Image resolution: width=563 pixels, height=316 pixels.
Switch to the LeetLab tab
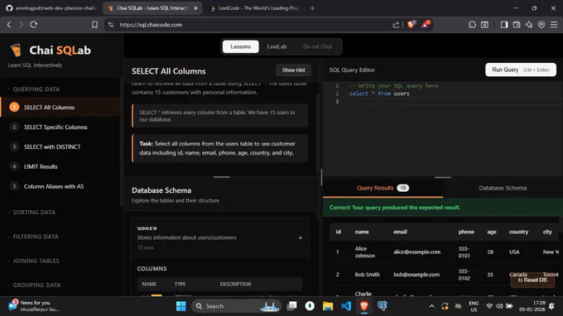277,46
